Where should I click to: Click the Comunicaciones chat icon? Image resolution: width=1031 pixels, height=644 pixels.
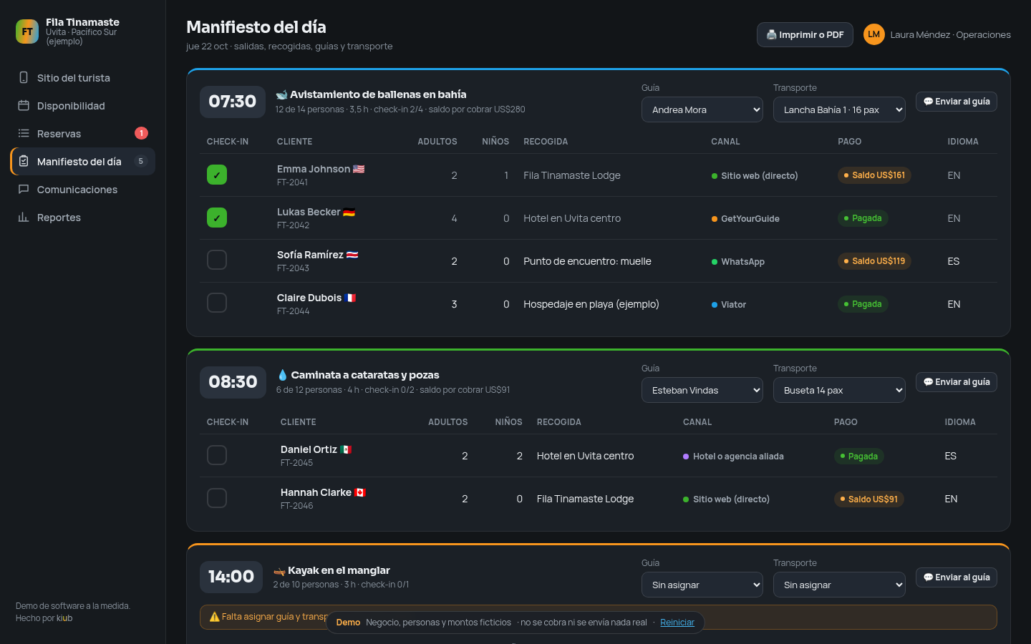click(24, 189)
